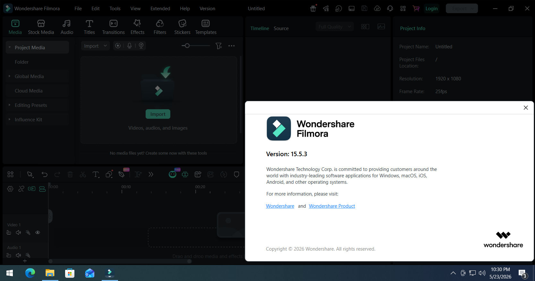Click the timeline horizontal scrollbar

coord(120,261)
